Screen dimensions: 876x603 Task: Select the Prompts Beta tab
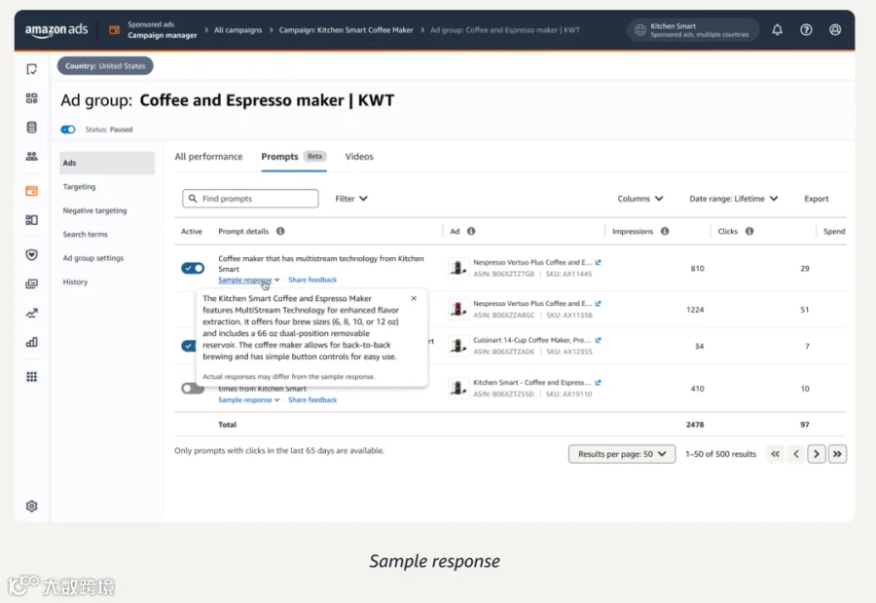click(293, 157)
